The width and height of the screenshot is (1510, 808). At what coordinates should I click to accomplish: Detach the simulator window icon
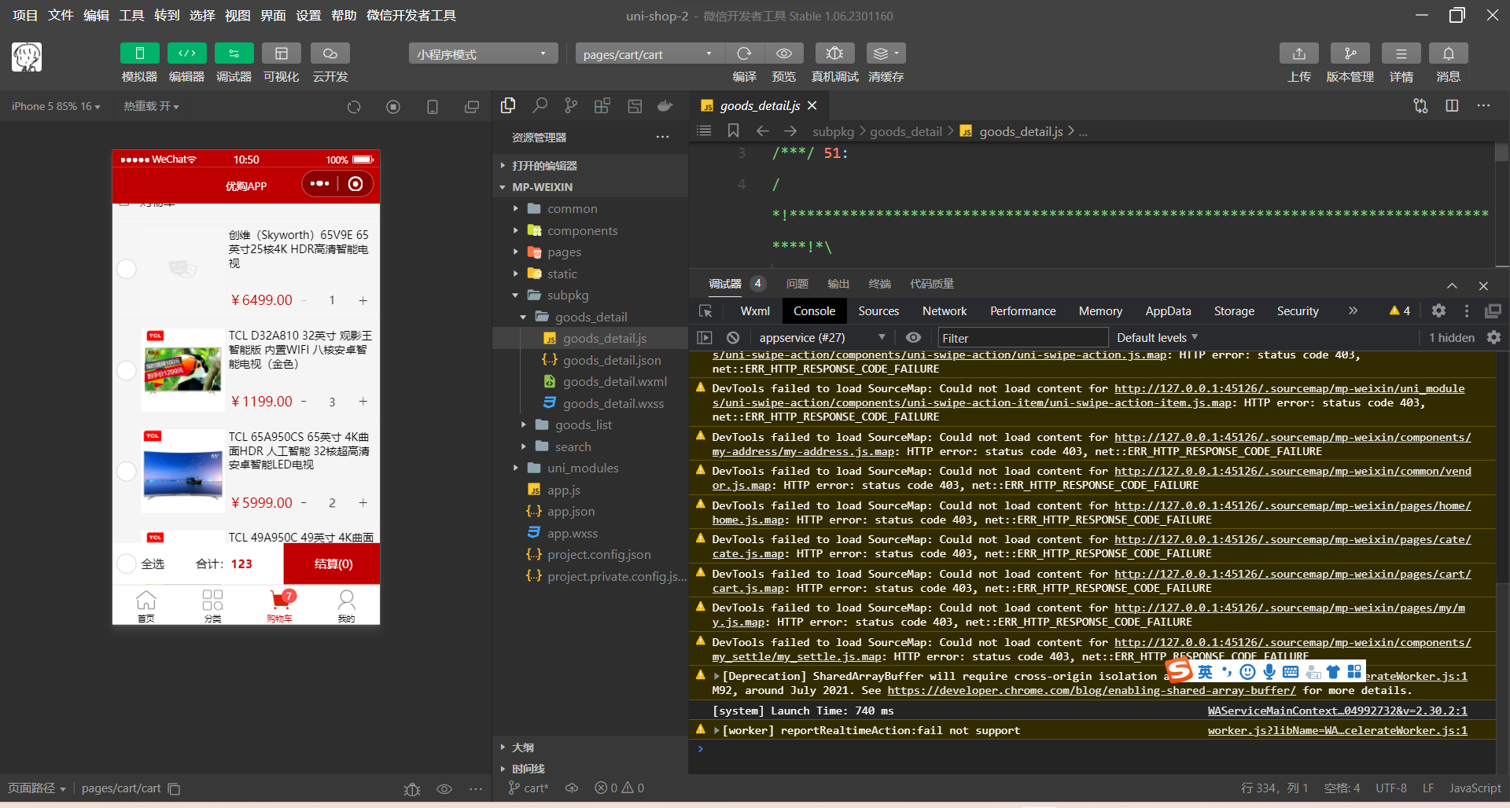click(x=472, y=107)
